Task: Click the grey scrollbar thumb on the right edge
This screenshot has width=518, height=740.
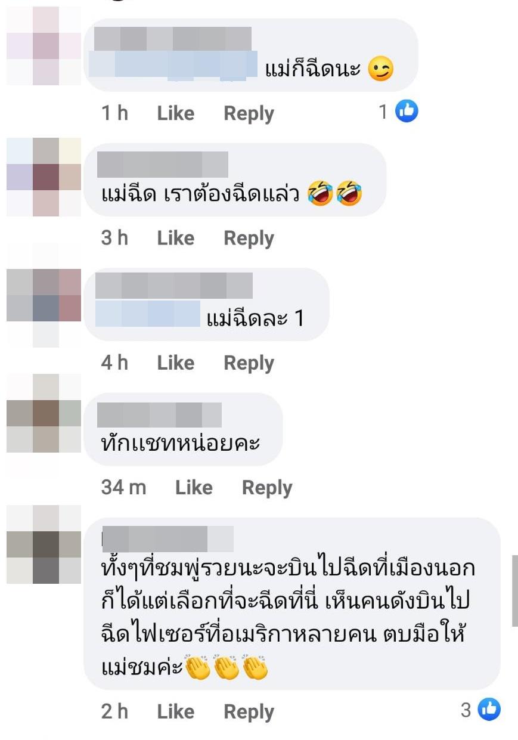Action: (515, 590)
